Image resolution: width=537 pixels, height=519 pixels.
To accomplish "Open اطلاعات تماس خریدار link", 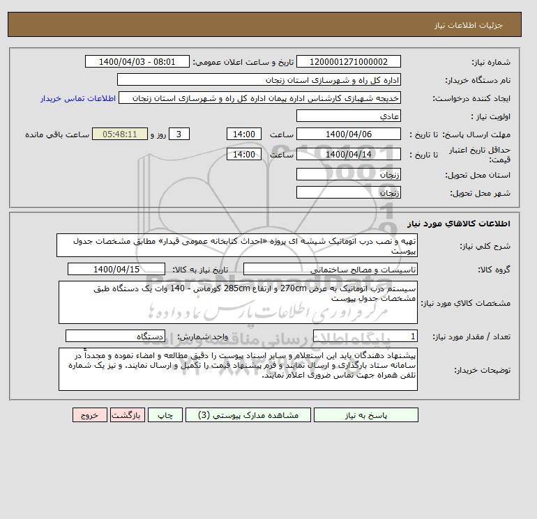I will point(78,98).
